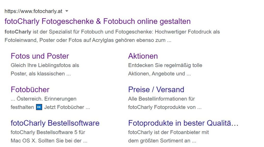The width and height of the screenshot is (264, 147).
Task: Click the 'Österreich. Erinnerungen' snippet line
Action: click(46, 99)
